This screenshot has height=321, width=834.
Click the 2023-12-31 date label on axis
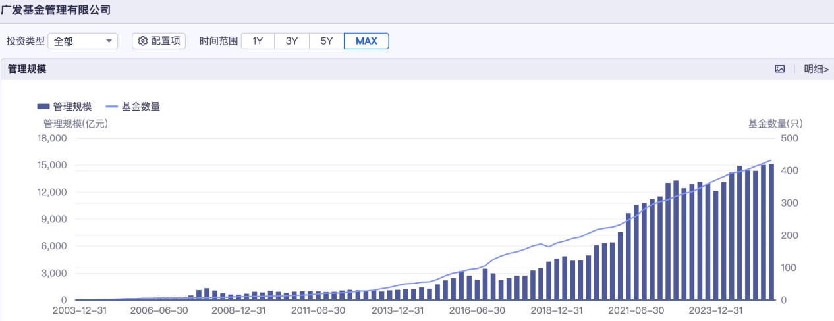coord(715,310)
